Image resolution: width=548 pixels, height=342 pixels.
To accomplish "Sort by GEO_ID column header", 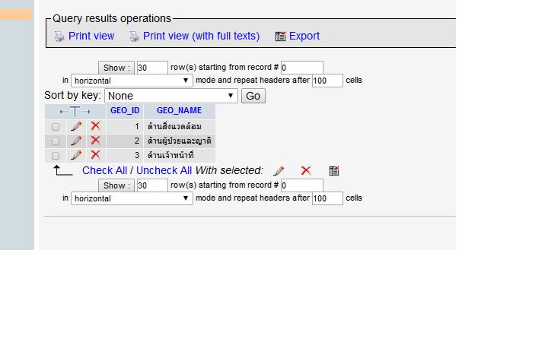I will 125,111.
